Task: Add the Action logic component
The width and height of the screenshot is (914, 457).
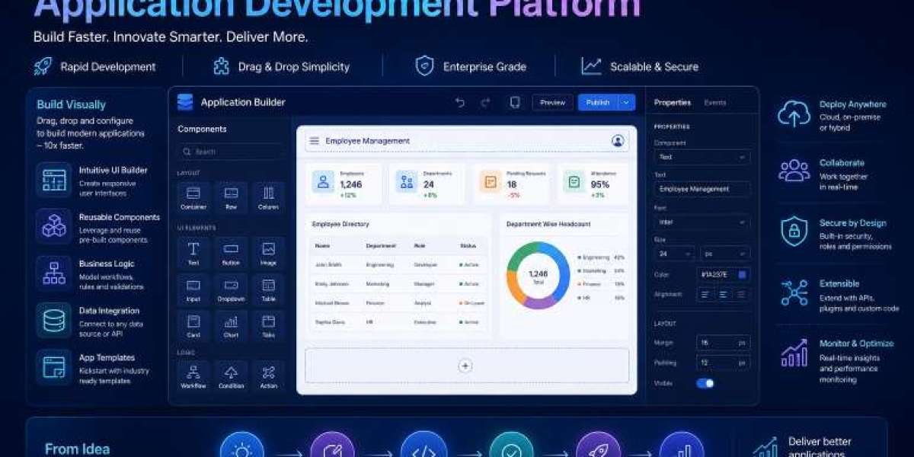Action: pos(268,376)
